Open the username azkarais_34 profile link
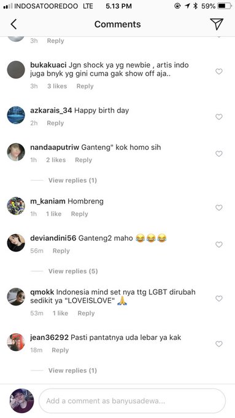 51,111
